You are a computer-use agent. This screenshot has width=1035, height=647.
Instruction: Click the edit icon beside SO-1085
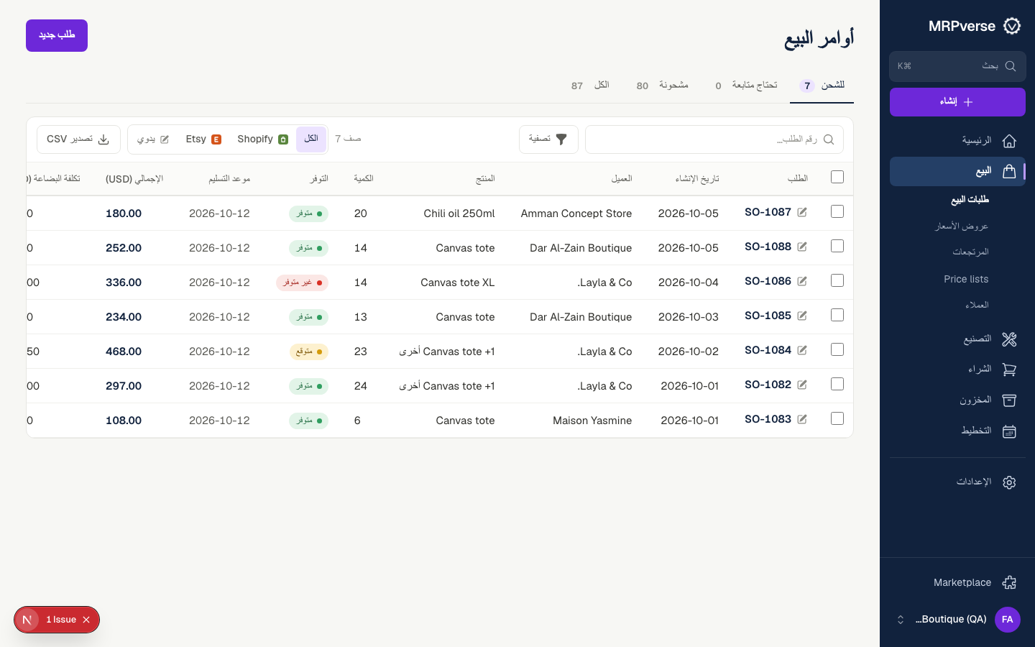(x=802, y=316)
